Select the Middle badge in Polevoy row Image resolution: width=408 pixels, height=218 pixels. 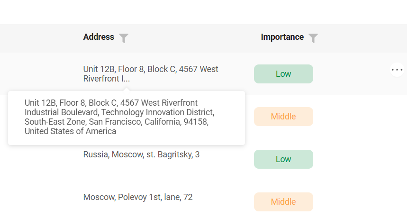(x=283, y=202)
